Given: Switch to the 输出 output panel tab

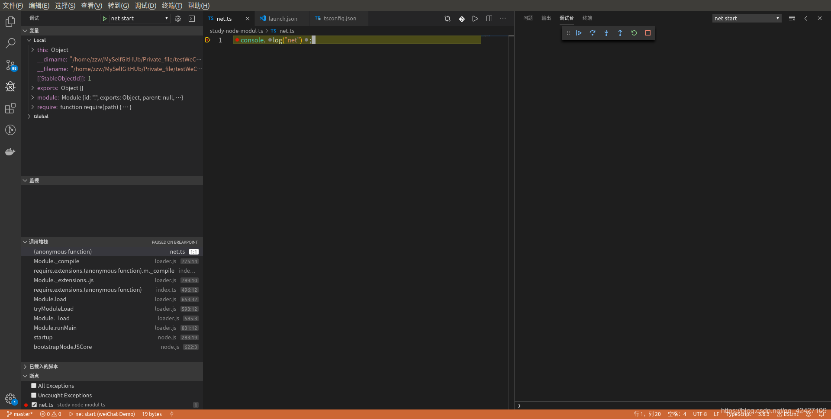Looking at the screenshot, I should click(546, 18).
